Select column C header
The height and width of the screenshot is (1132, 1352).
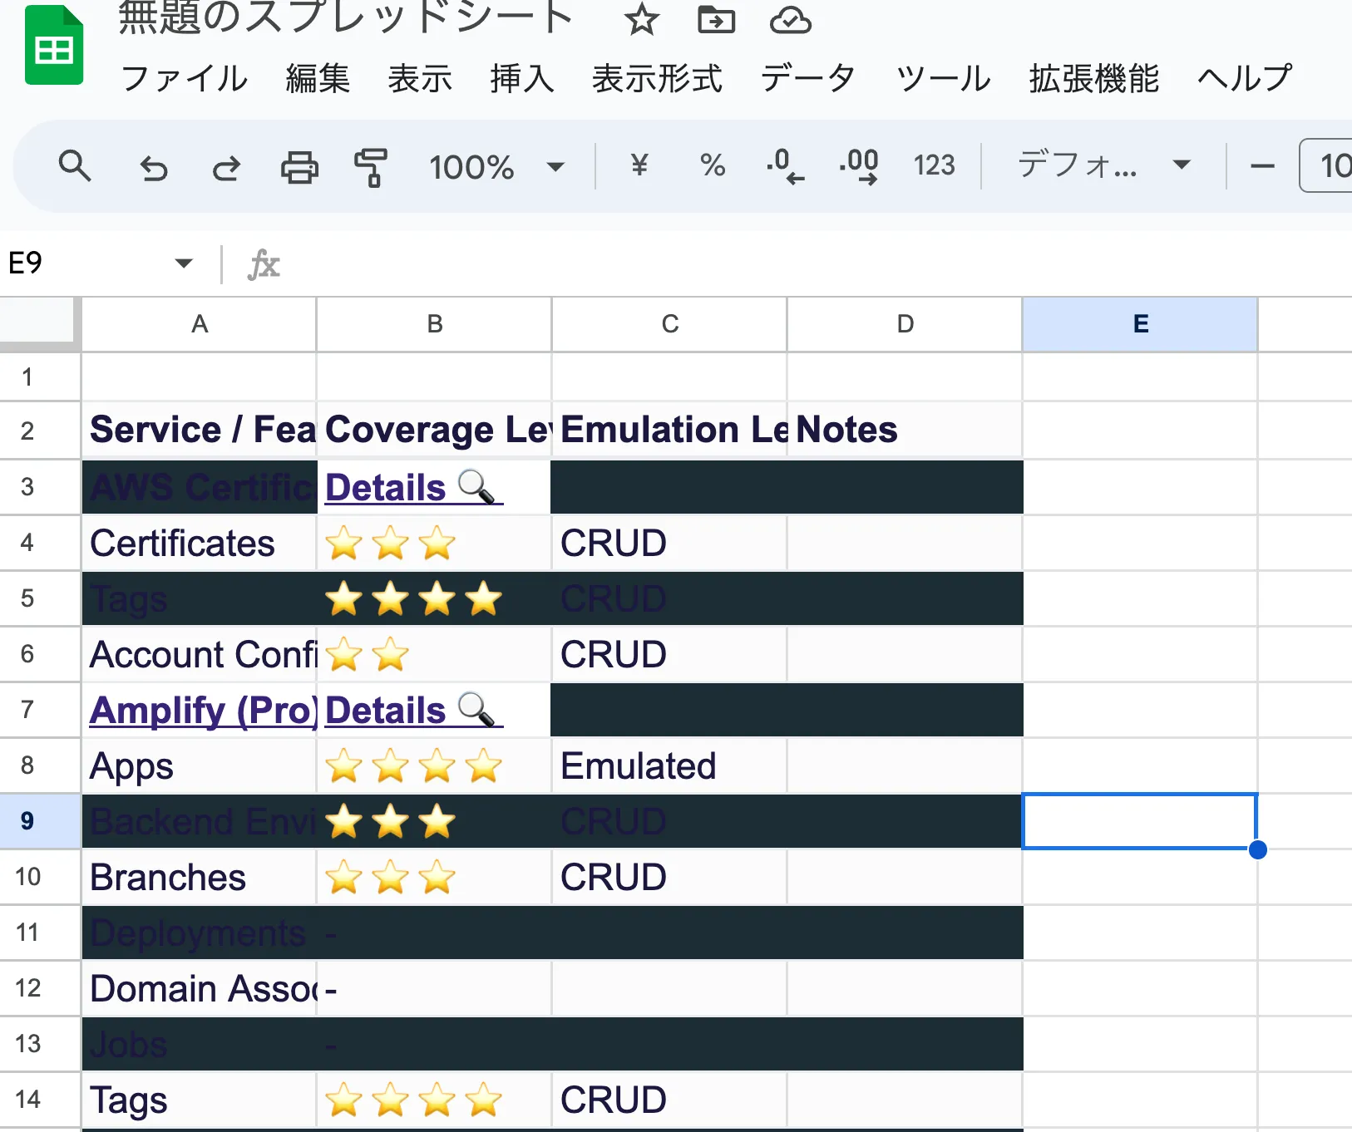pos(669,324)
